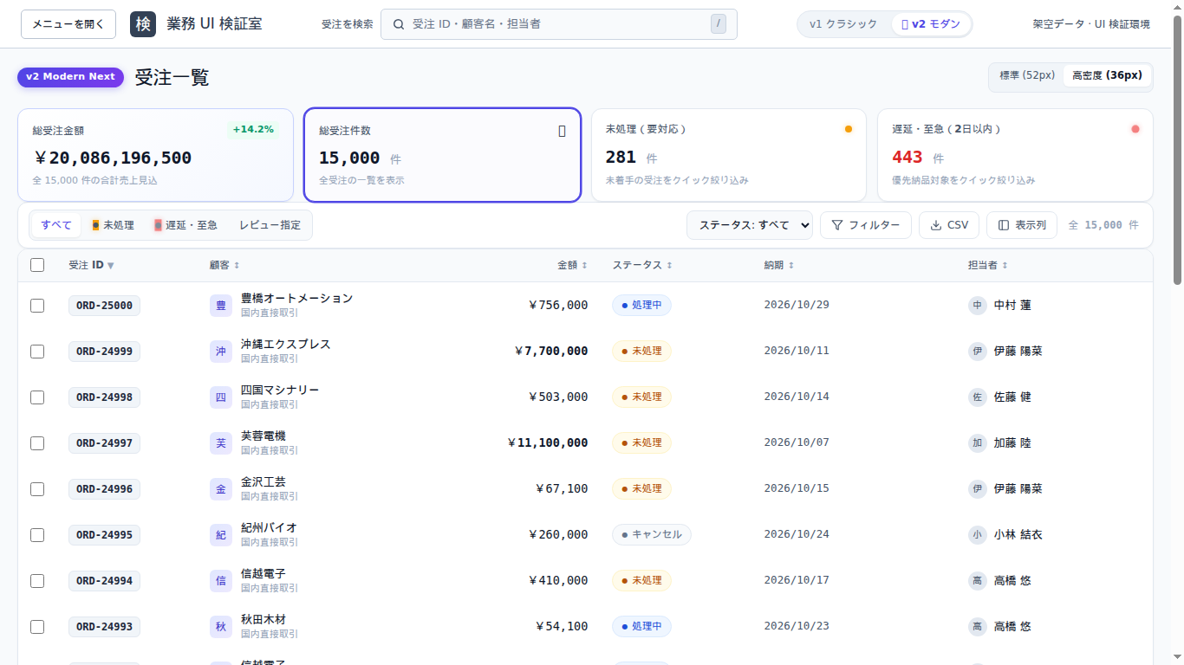Click the メニューを開く button

click(x=68, y=24)
